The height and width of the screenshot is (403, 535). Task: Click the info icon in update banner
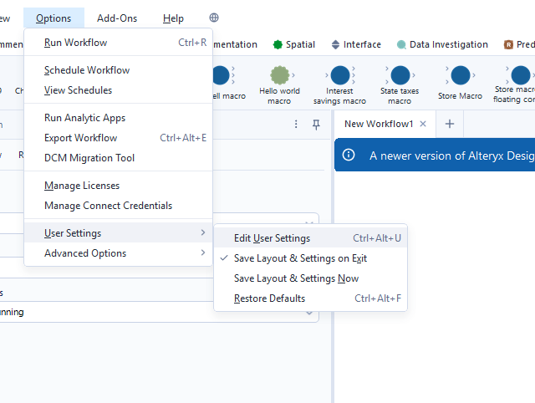pos(349,155)
